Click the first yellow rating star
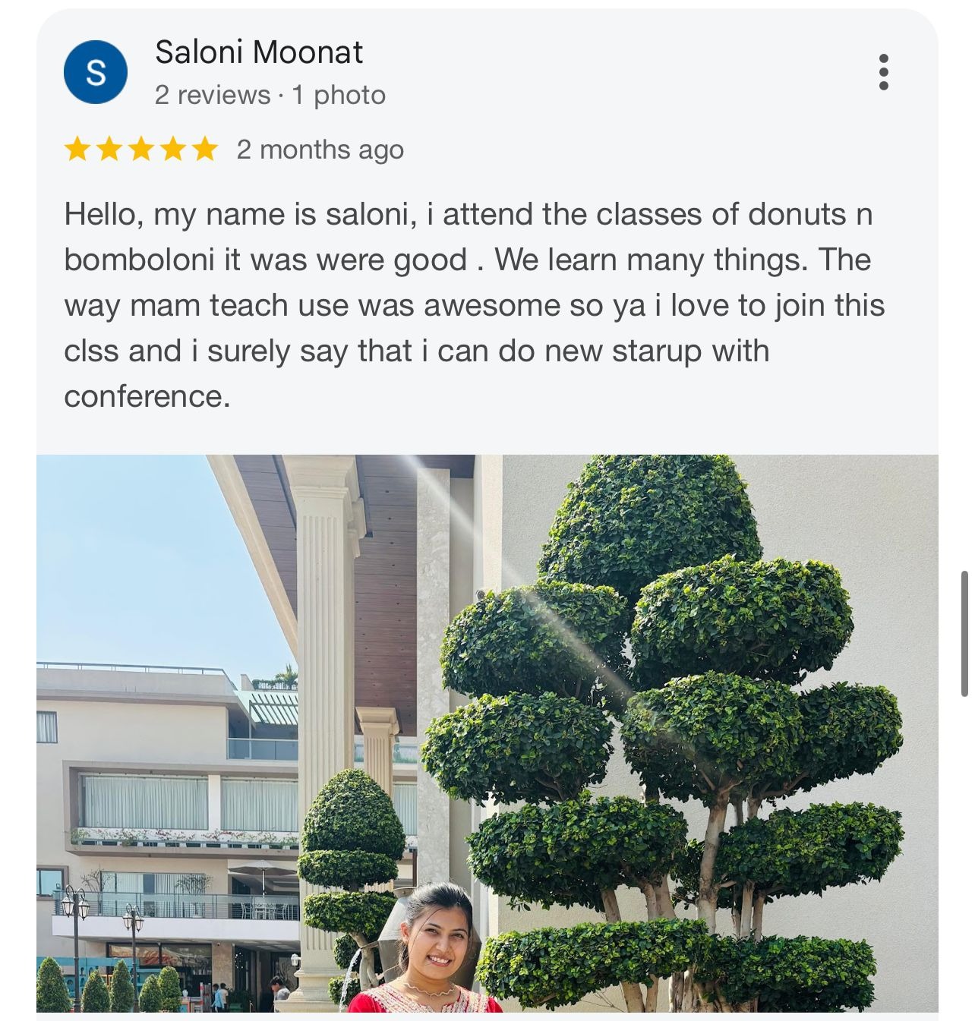The width and height of the screenshot is (975, 1021). click(77, 150)
